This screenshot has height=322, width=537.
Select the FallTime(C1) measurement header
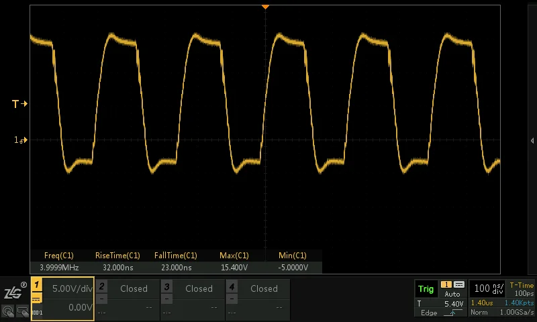(176, 256)
